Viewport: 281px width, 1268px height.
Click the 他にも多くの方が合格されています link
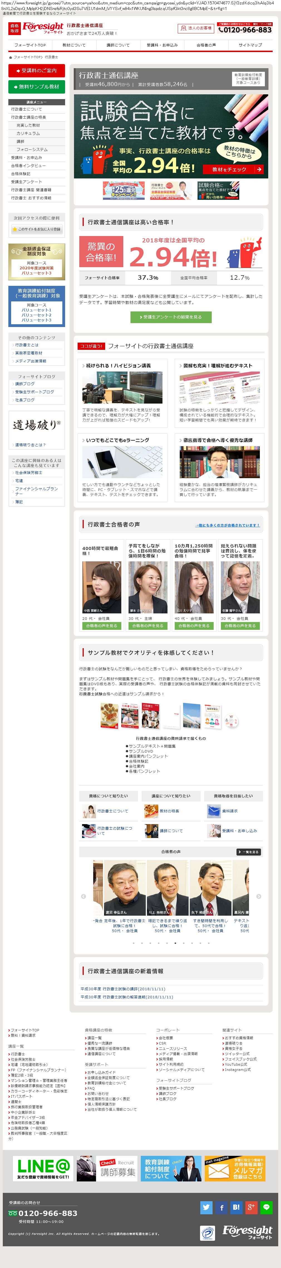click(227, 525)
